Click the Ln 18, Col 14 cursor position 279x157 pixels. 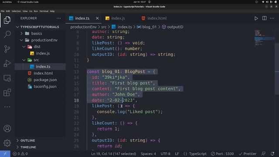(113, 154)
